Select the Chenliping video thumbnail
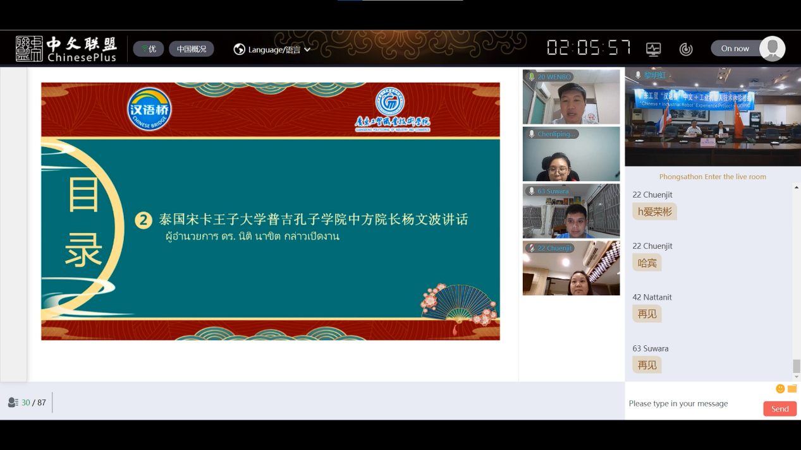Image resolution: width=801 pixels, height=450 pixels. pyautogui.click(x=571, y=154)
